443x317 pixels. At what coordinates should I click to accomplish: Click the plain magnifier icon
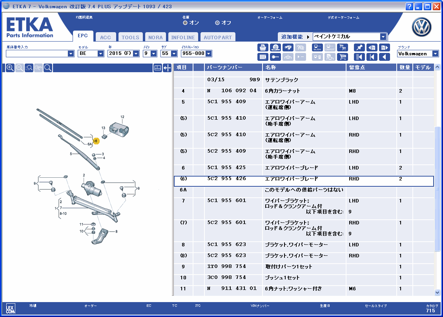pos(48,68)
